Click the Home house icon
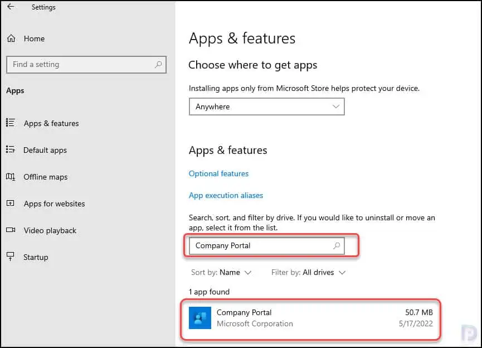The image size is (482, 348). [x=11, y=38]
